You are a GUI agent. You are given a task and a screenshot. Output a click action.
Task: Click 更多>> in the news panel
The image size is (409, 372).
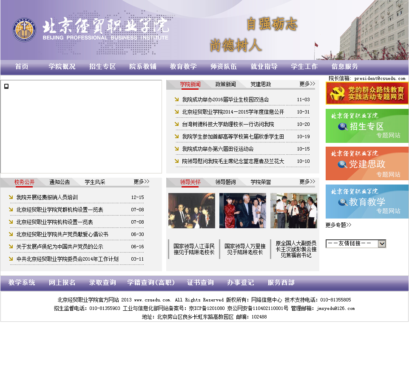pyautogui.click(x=307, y=84)
